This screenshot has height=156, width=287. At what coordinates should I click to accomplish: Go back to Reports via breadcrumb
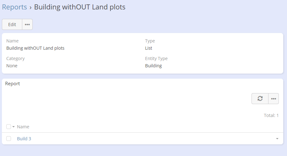tap(14, 7)
